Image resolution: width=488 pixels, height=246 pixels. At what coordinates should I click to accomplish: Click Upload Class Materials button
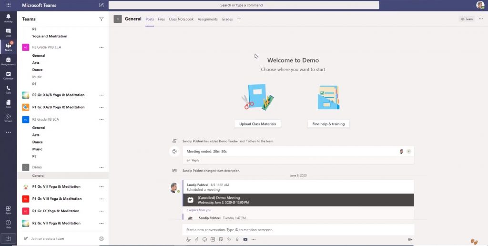click(x=257, y=124)
